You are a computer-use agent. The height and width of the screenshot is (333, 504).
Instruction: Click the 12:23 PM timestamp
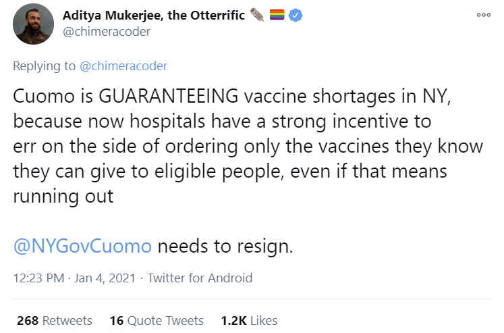36,278
